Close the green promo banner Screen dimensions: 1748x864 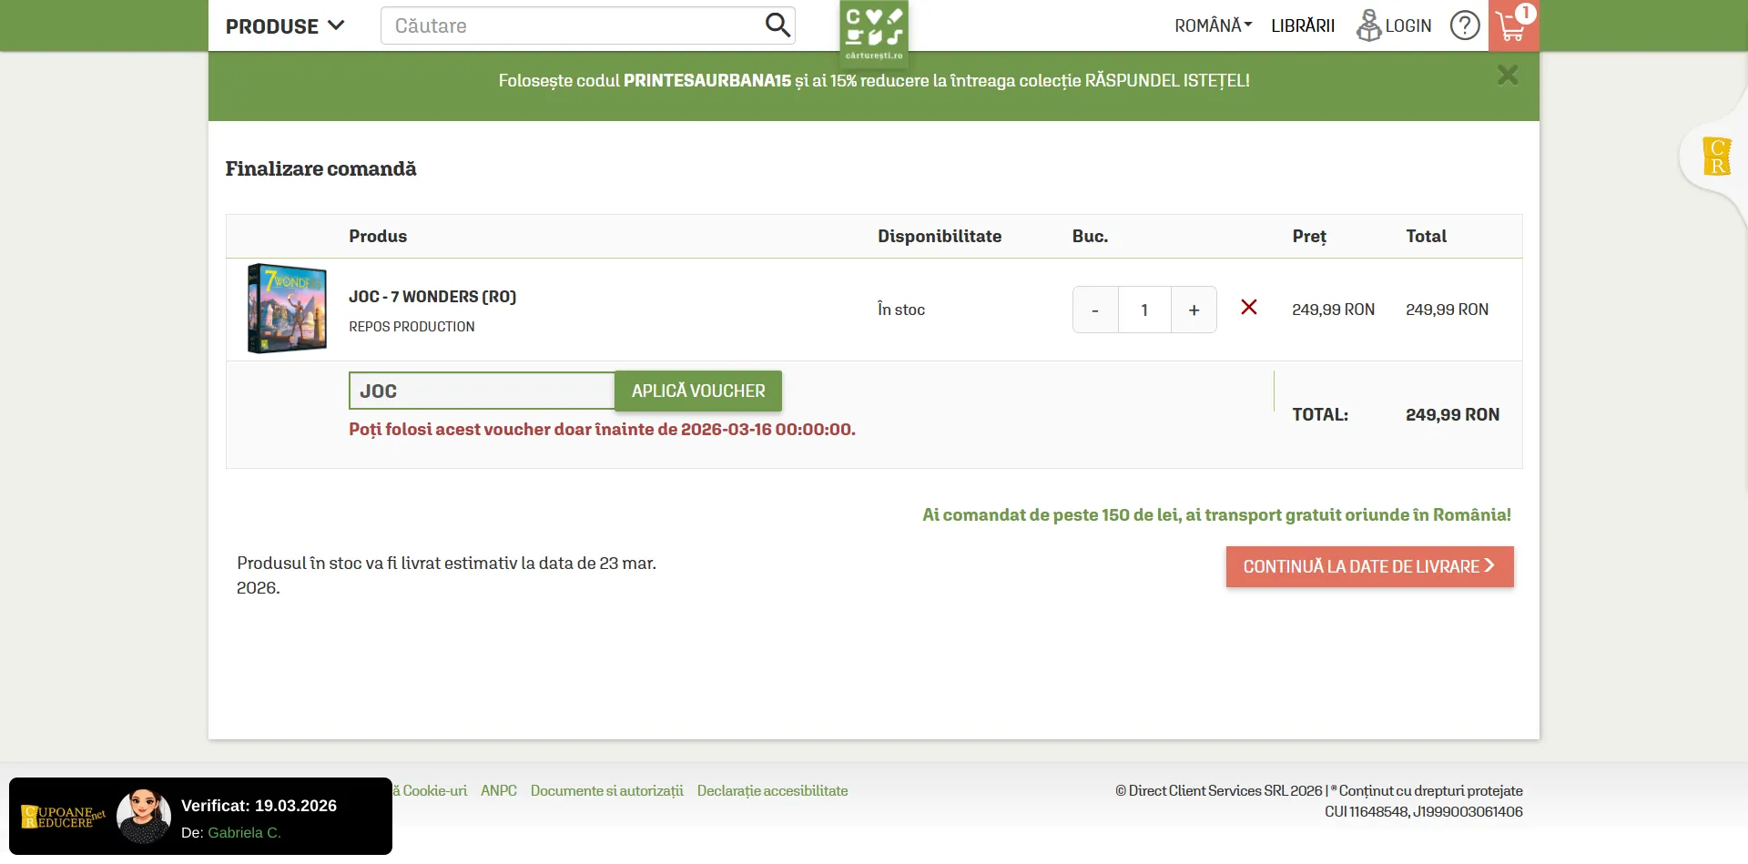click(1507, 76)
